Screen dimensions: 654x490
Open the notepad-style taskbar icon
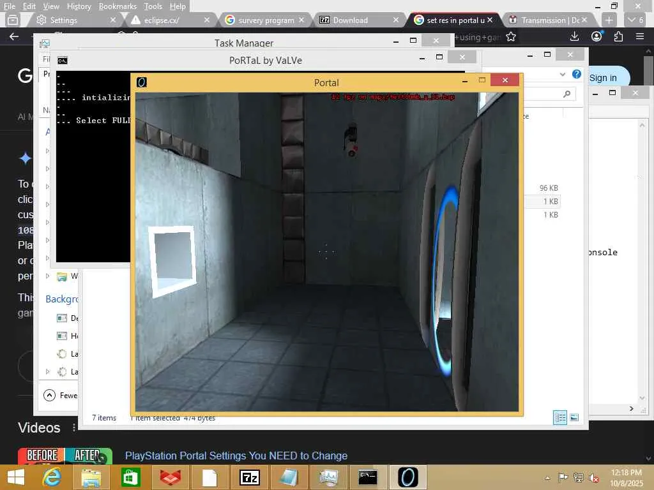pyautogui.click(x=289, y=477)
